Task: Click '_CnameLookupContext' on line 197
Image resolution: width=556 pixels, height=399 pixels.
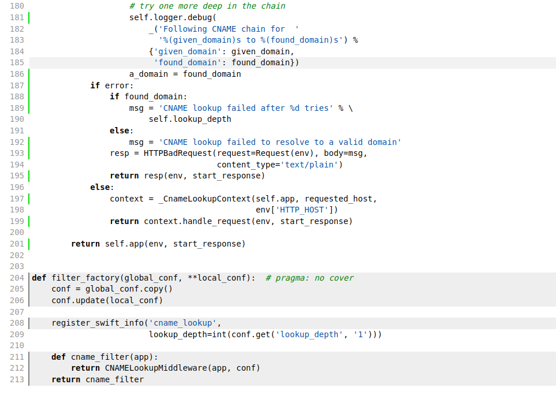Action: (204, 199)
